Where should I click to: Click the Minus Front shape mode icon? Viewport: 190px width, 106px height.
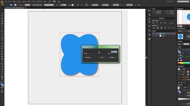[157, 23]
